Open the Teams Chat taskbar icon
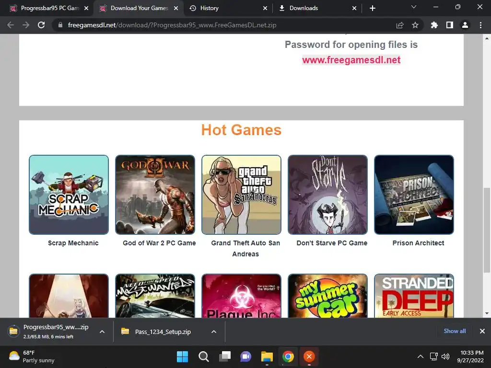This screenshot has height=368, width=491. pos(246,356)
